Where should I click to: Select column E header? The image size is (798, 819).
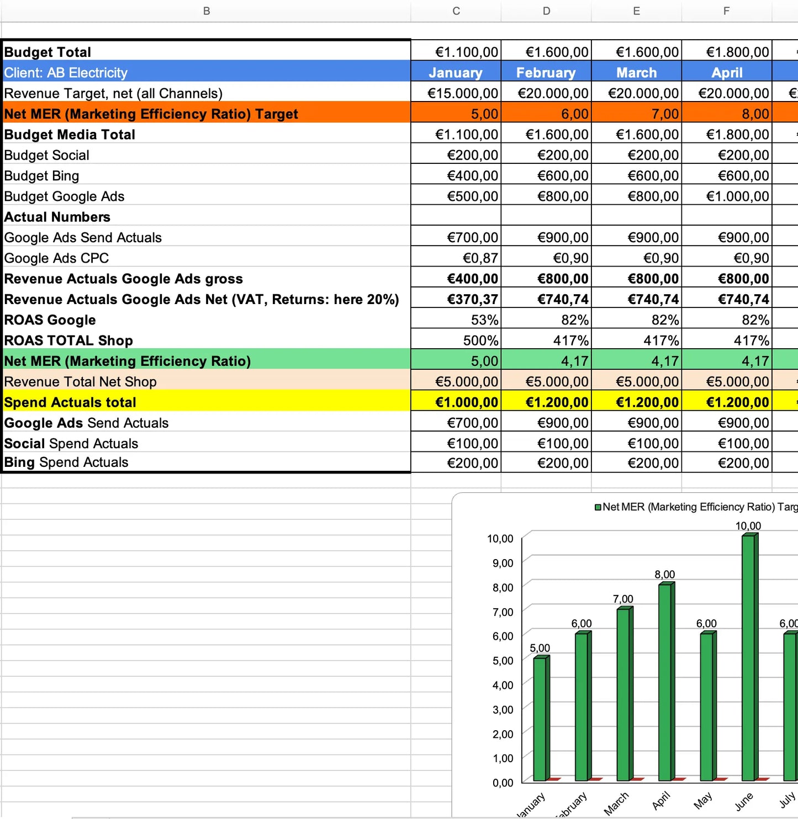636,11
